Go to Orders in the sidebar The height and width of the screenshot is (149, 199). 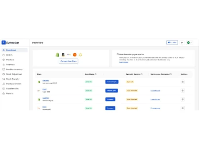coord(9,55)
